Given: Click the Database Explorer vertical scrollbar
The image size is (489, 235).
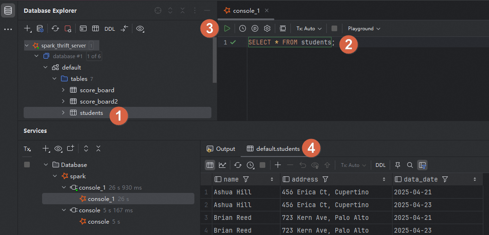Looking at the screenshot, I should coord(215,61).
